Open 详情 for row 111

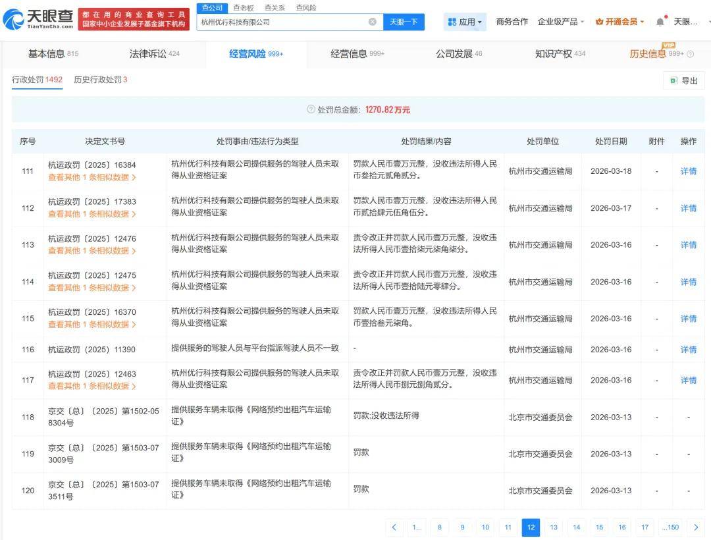click(689, 171)
